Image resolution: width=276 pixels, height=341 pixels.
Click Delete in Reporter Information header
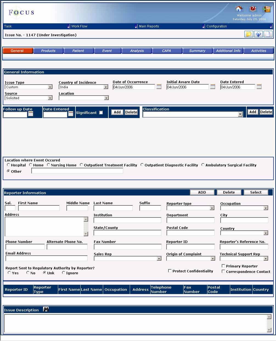point(229,192)
